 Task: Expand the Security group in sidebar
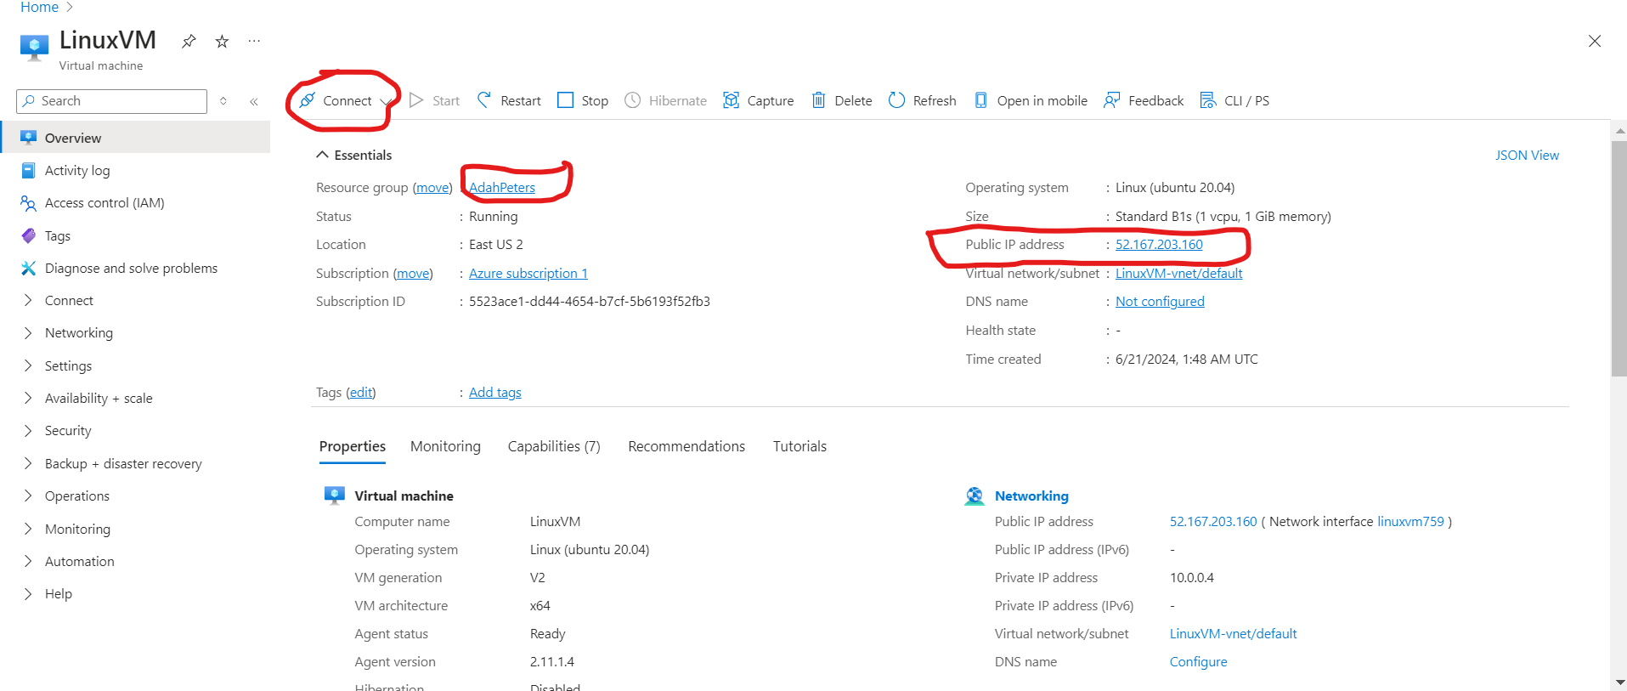pyautogui.click(x=28, y=430)
